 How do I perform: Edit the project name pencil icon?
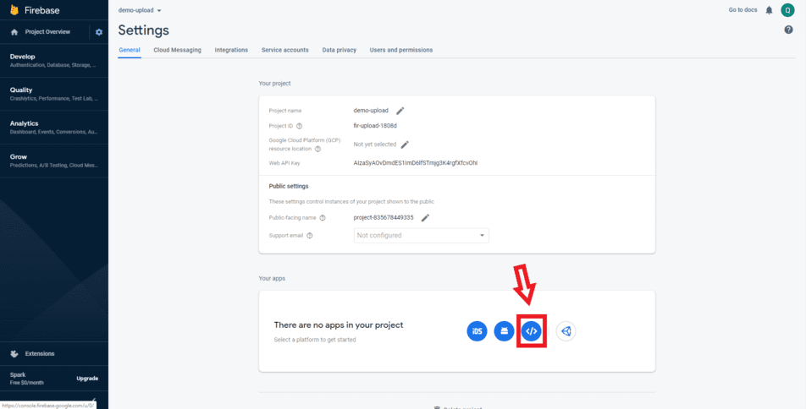[400, 111]
